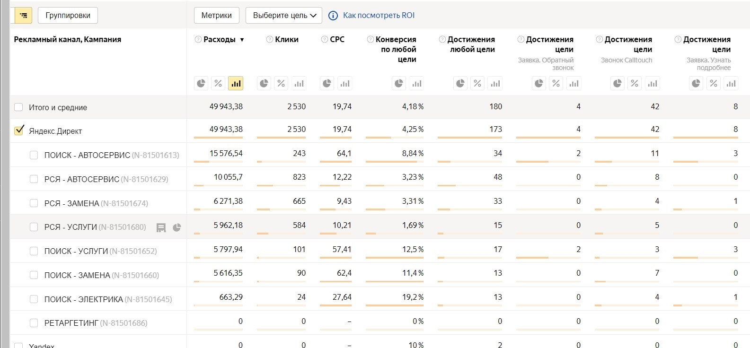750x348 pixels.
Task: Open campaign РЕТАРГЕТИНГ
Action: (96, 323)
